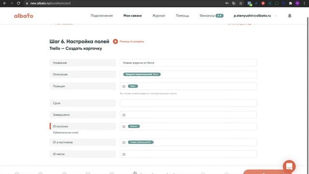This screenshot has width=309, height=174.
Task: Click the Финансы balance badge
Action: [x=219, y=15]
